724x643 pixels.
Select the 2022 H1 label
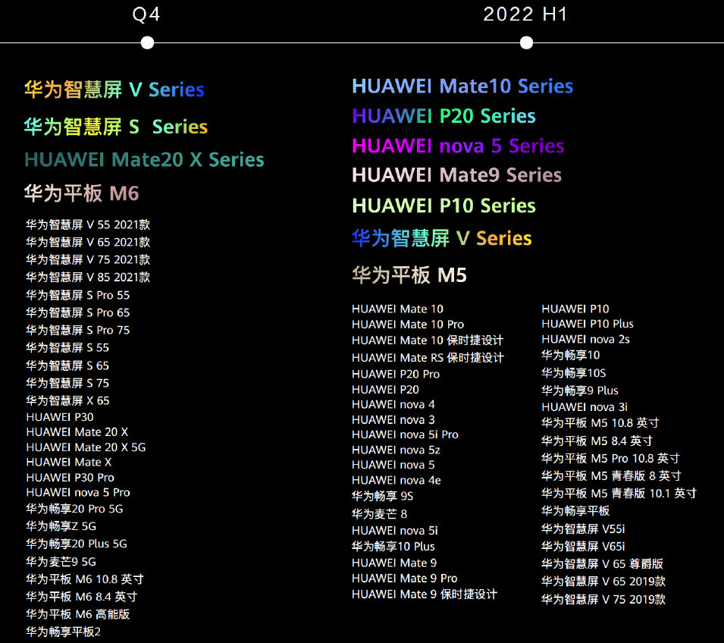(x=525, y=14)
